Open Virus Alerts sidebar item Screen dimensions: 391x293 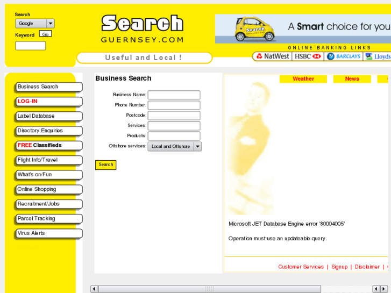click(x=49, y=233)
